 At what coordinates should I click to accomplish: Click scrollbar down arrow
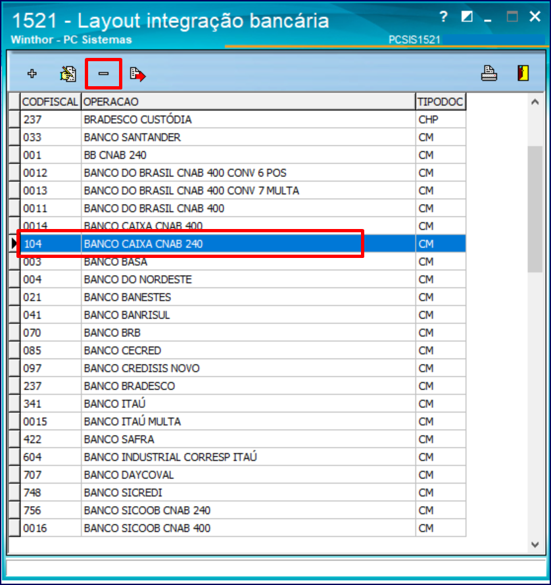point(535,544)
